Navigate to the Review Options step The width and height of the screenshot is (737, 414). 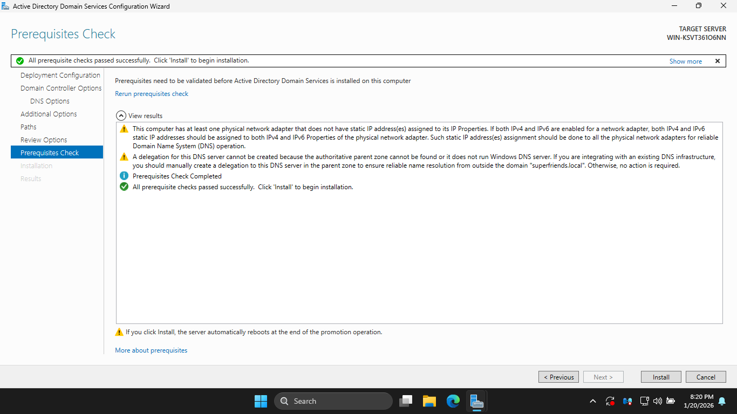[44, 140]
